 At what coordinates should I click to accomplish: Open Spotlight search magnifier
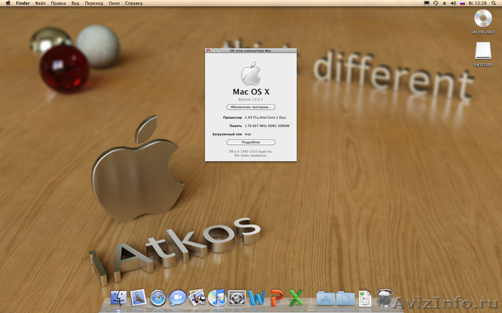pos(494,3)
